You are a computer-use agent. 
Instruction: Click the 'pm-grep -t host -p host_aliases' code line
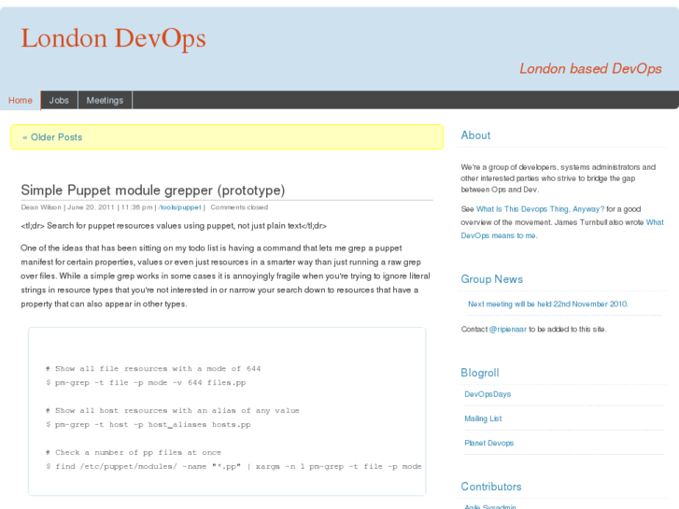[149, 425]
